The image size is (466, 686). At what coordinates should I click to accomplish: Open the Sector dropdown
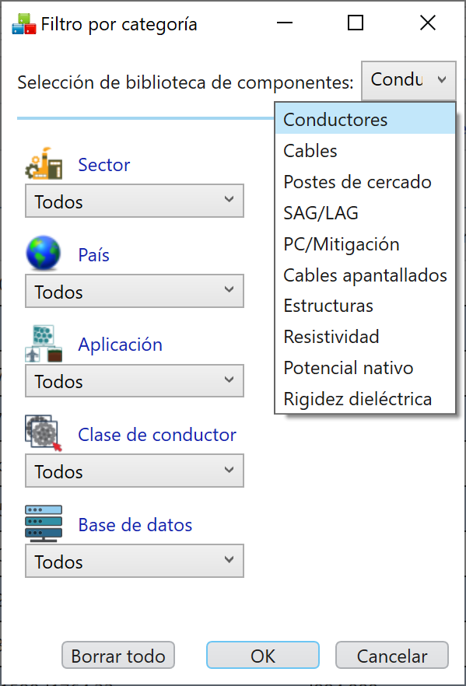[135, 201]
